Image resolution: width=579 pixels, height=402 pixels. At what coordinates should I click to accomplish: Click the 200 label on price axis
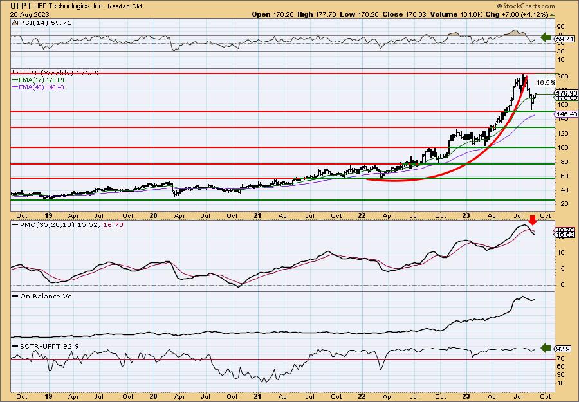[x=563, y=77]
